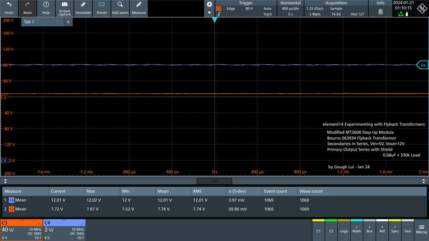Open the Measure ruler tool
The image size is (429, 241).
139,8
